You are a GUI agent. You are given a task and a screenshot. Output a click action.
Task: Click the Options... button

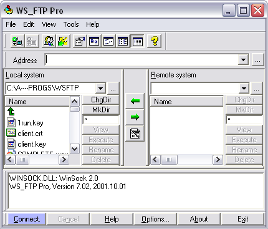click(155, 219)
